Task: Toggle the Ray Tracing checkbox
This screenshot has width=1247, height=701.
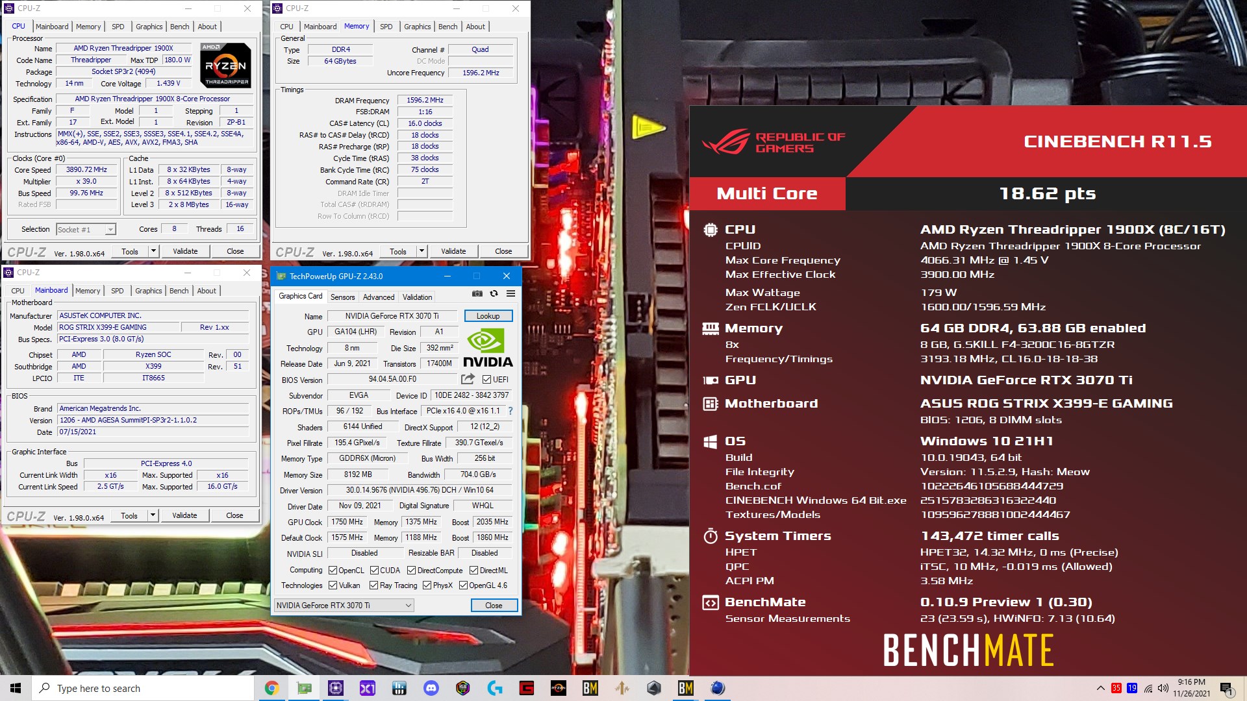Action: (x=374, y=585)
